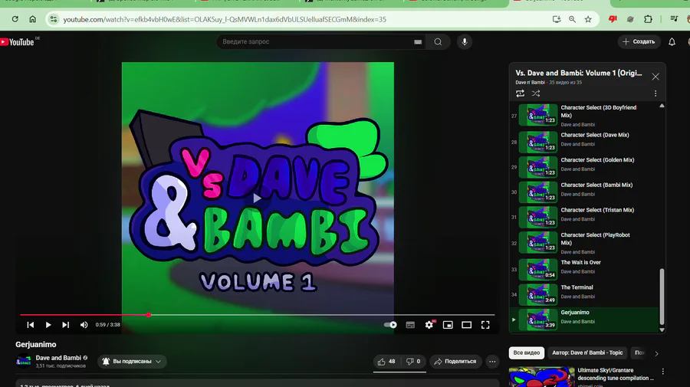This screenshot has width=690, height=387.
Task: Open the Создать button
Action: pos(639,42)
